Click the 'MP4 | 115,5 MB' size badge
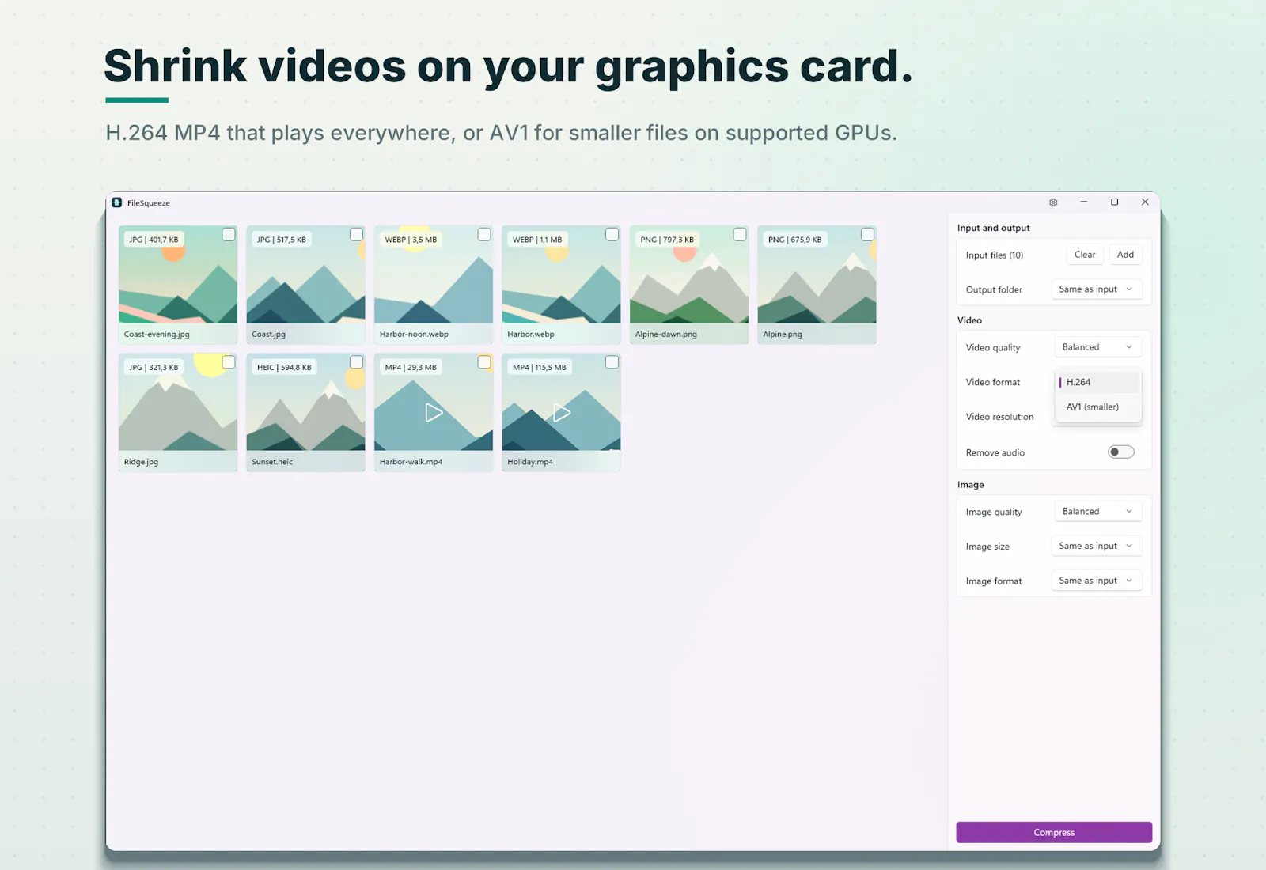Screen dimensions: 1266x870 point(539,368)
